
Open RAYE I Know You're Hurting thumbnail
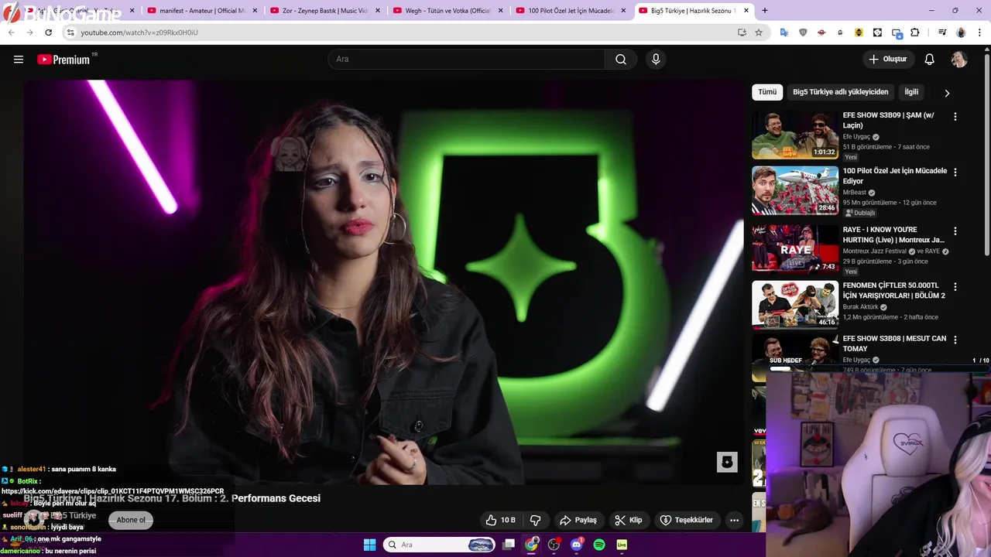[x=795, y=249]
